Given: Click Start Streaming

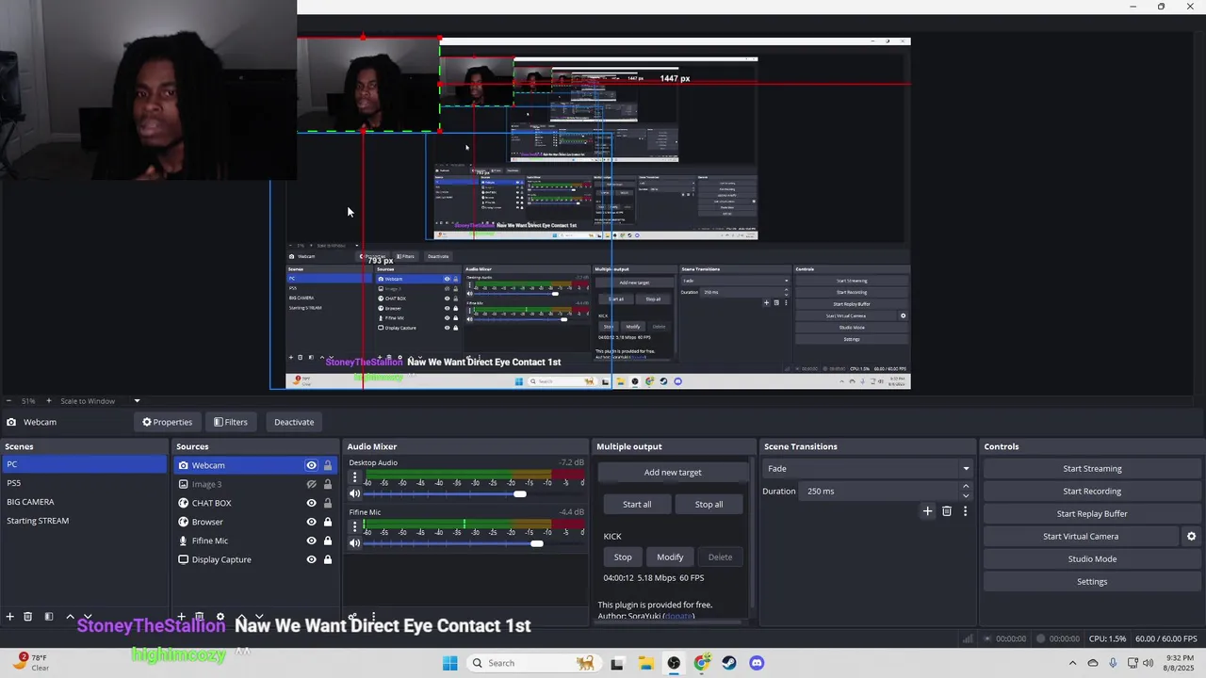Looking at the screenshot, I should [x=1092, y=468].
